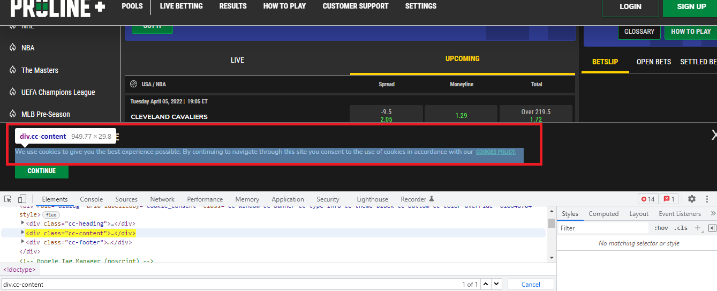Select the Layout pane tab
The height and width of the screenshot is (291, 717).
click(x=639, y=213)
